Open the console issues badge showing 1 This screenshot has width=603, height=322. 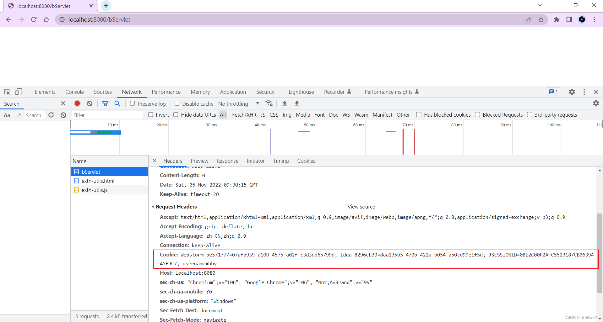(x=553, y=92)
